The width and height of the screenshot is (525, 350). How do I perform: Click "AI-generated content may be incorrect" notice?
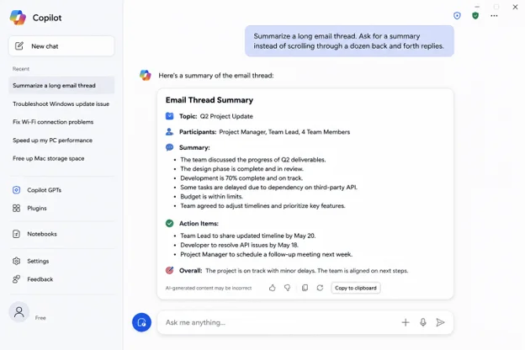pos(209,288)
